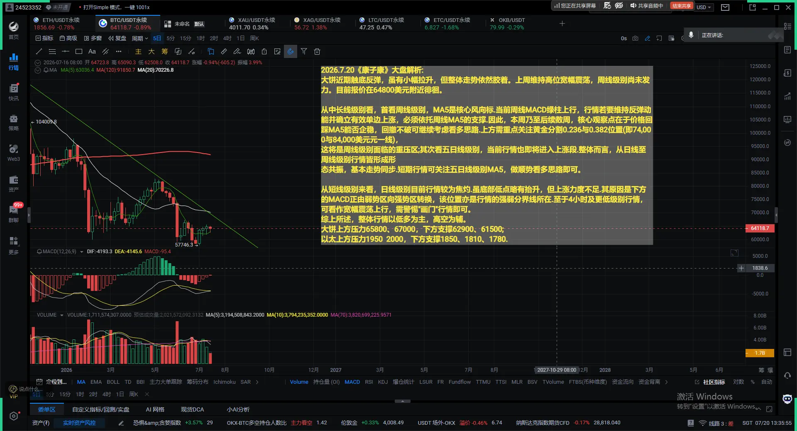Screen dimensions: 797x431
Task: Click the 多窗 multi-window button
Action: pyautogui.click(x=93, y=38)
